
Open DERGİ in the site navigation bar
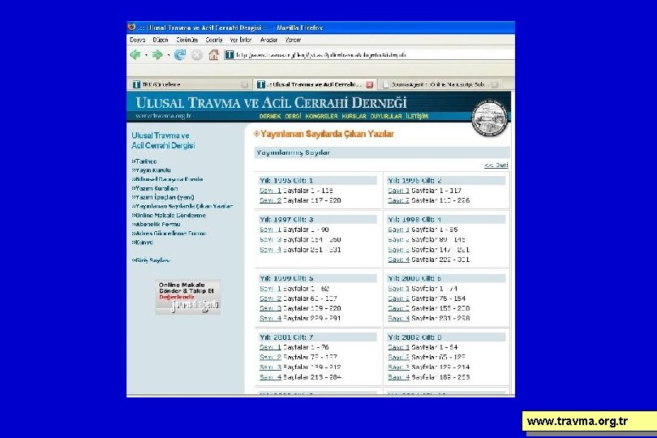coord(293,116)
